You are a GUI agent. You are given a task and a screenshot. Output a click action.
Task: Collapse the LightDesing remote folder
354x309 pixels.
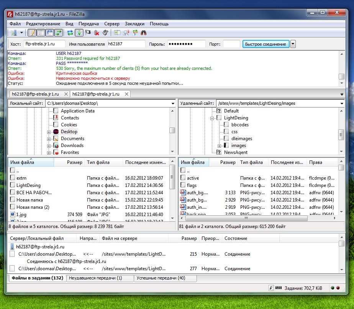click(212, 118)
